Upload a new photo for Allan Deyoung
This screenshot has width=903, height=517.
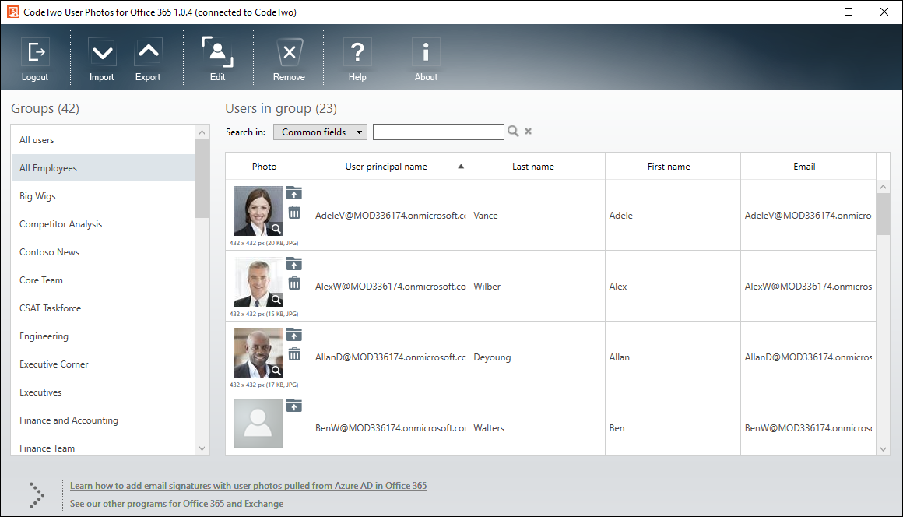[294, 335]
